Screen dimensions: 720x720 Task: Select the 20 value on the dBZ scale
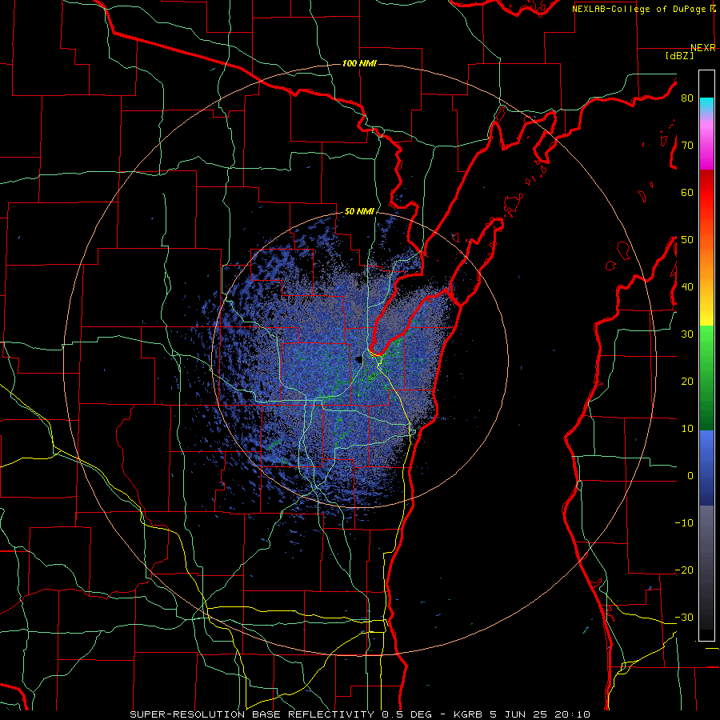click(x=687, y=382)
